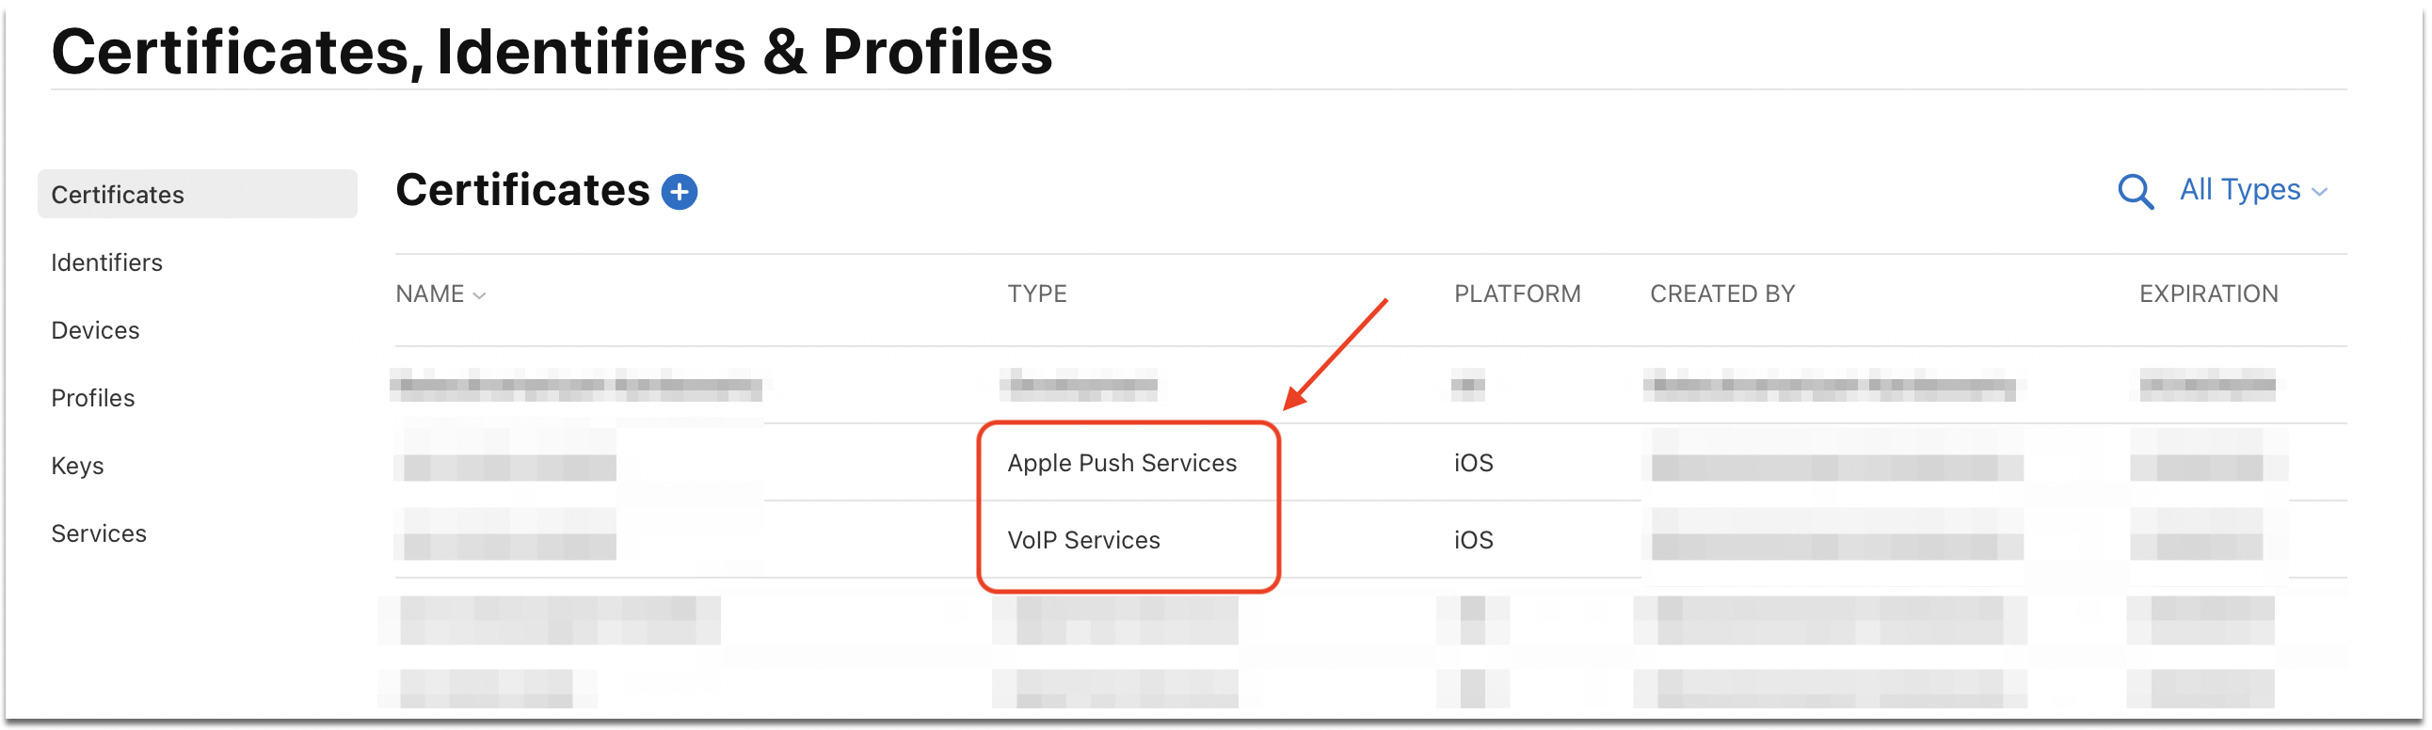Screen dimensions: 2432x730
Task: Select the Keys navigation entry
Action: pyautogui.click(x=76, y=465)
